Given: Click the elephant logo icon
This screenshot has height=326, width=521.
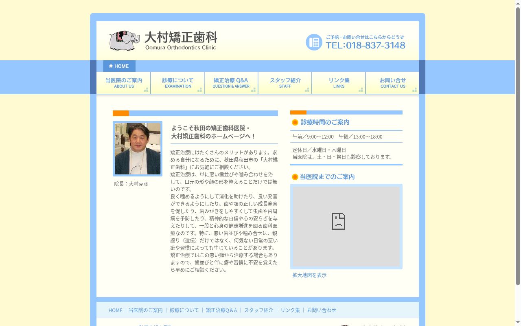Looking at the screenshot, I should pyautogui.click(x=125, y=40).
